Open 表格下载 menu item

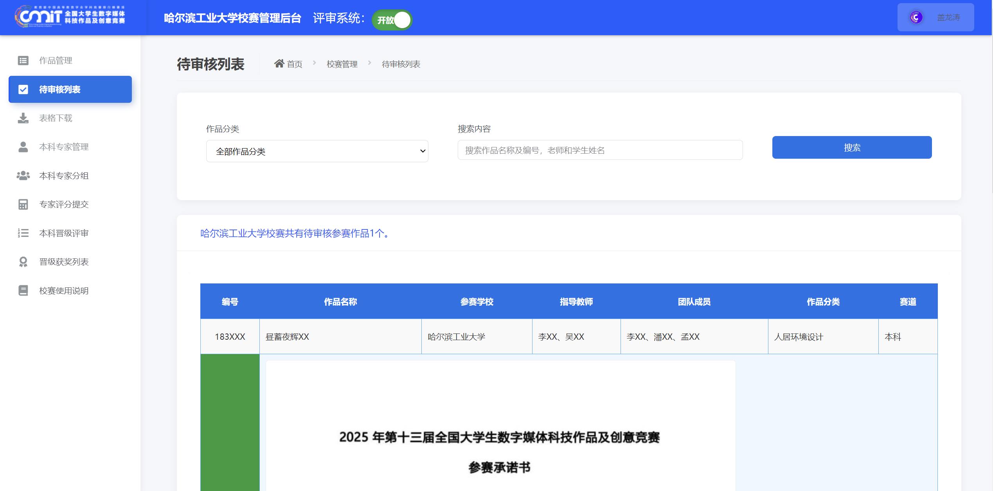coord(70,118)
